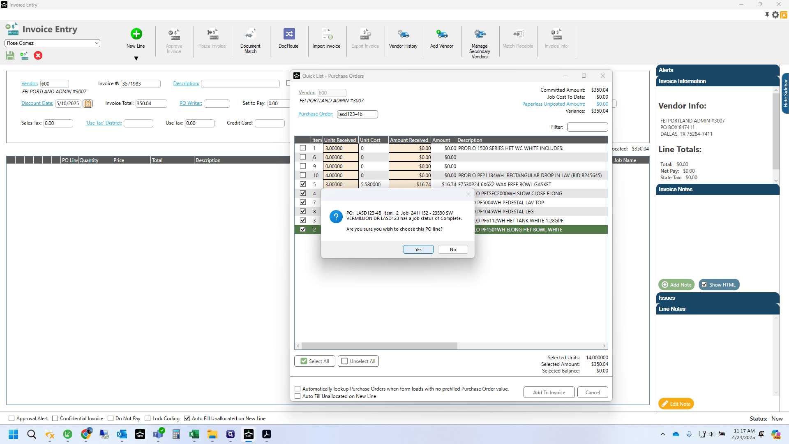This screenshot has height=444, width=789.
Task: Open Manage Secondary Vendors
Action: pos(480,44)
